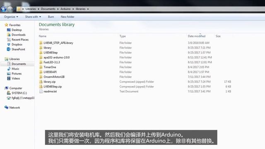265x149 pixels.
Task: Click the Music note icon
Action: pos(9,69)
